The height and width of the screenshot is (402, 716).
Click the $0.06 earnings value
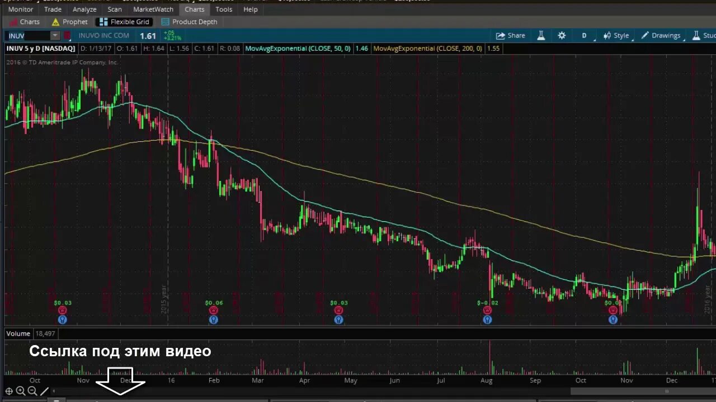coord(214,303)
